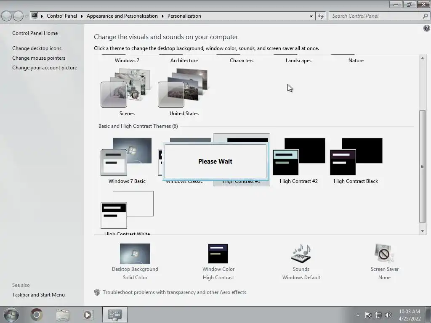The image size is (431, 323).
Task: Expand the root breadcrumb arrow before Control Panel
Action: click(42, 16)
